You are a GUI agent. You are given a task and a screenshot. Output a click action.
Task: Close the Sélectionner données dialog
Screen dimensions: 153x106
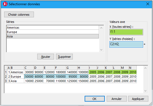coord(148,4)
